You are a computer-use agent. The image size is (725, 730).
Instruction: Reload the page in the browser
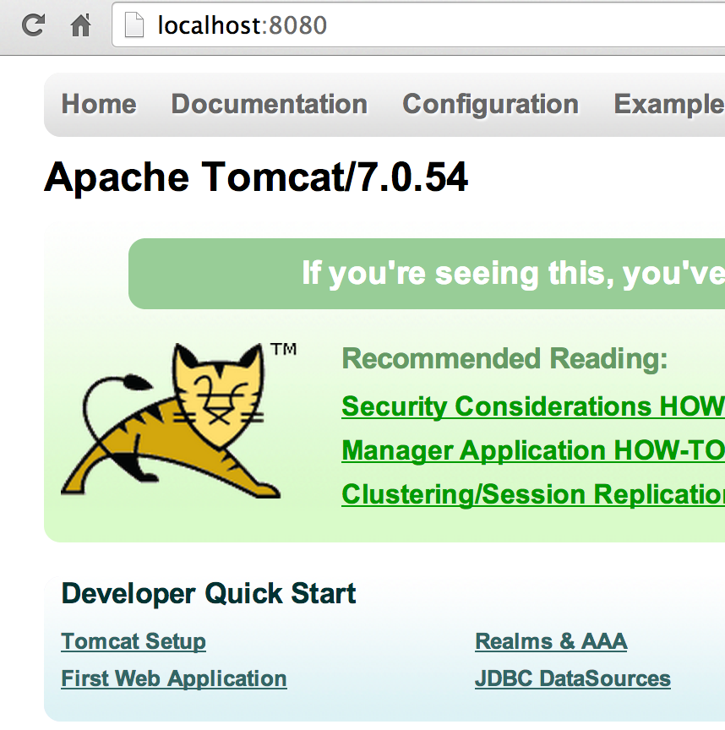(x=32, y=25)
